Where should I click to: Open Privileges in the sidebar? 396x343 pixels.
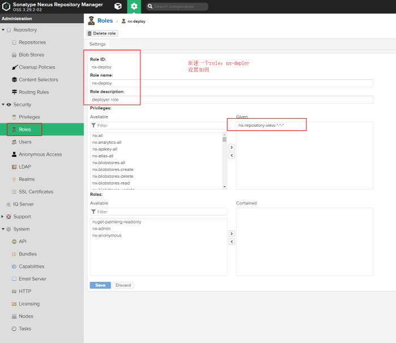click(29, 117)
